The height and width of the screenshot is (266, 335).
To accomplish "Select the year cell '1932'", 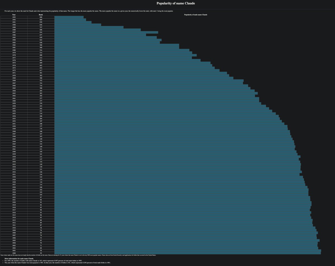I will click(14, 172).
